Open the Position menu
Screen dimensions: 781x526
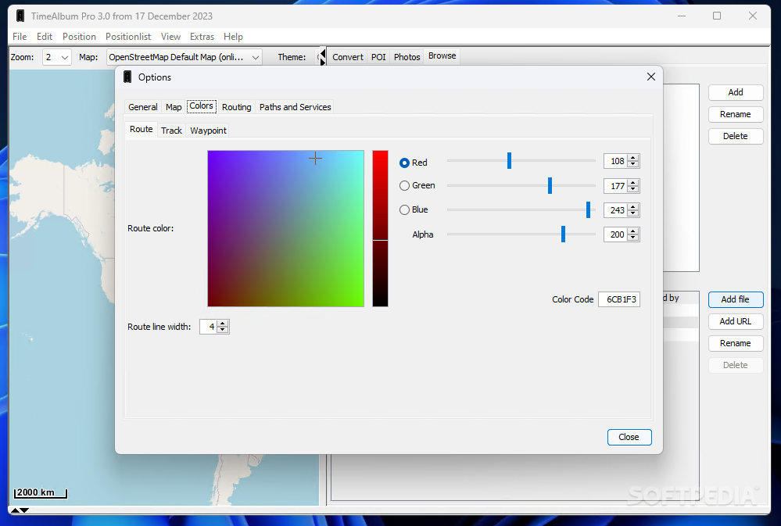tap(79, 37)
